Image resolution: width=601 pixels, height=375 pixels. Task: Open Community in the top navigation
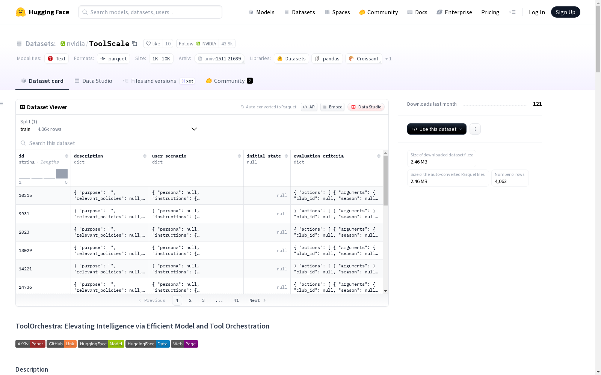coord(379,12)
